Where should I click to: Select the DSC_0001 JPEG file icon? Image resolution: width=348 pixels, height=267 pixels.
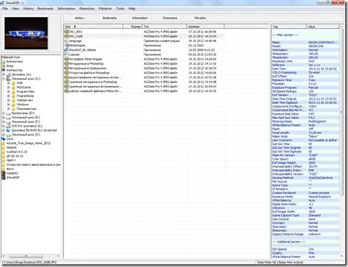pos(66,32)
